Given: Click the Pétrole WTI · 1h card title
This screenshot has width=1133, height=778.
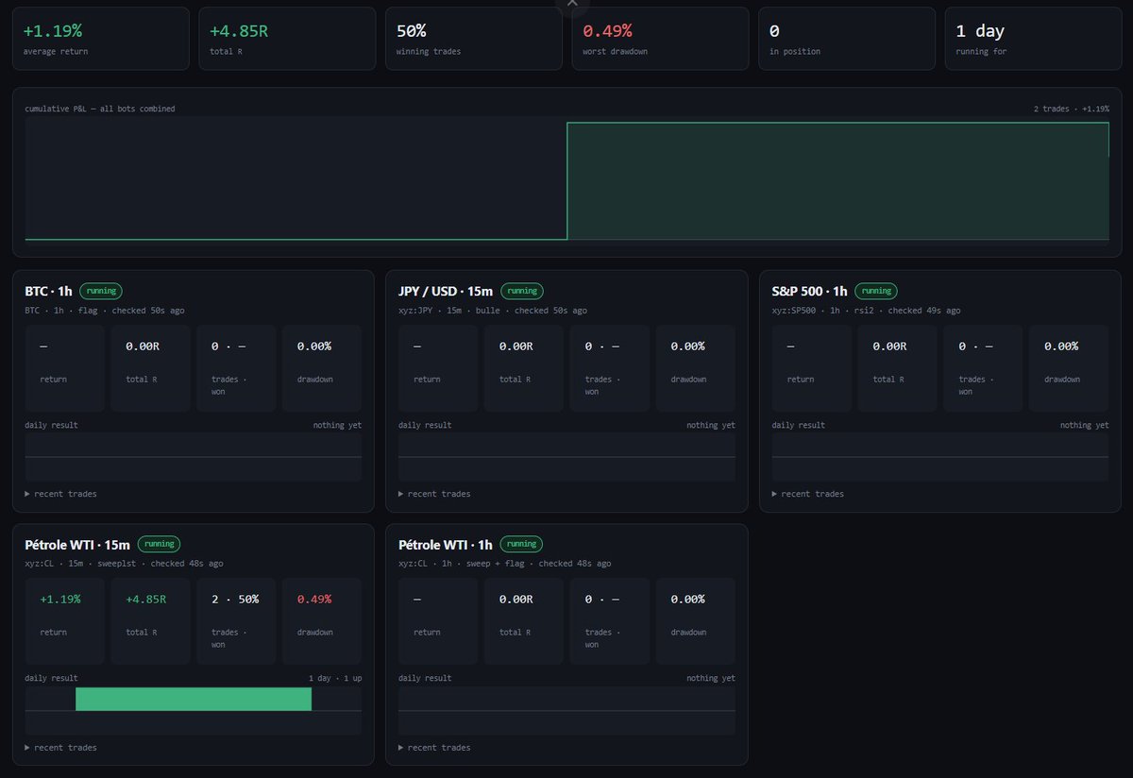Looking at the screenshot, I should 446,544.
